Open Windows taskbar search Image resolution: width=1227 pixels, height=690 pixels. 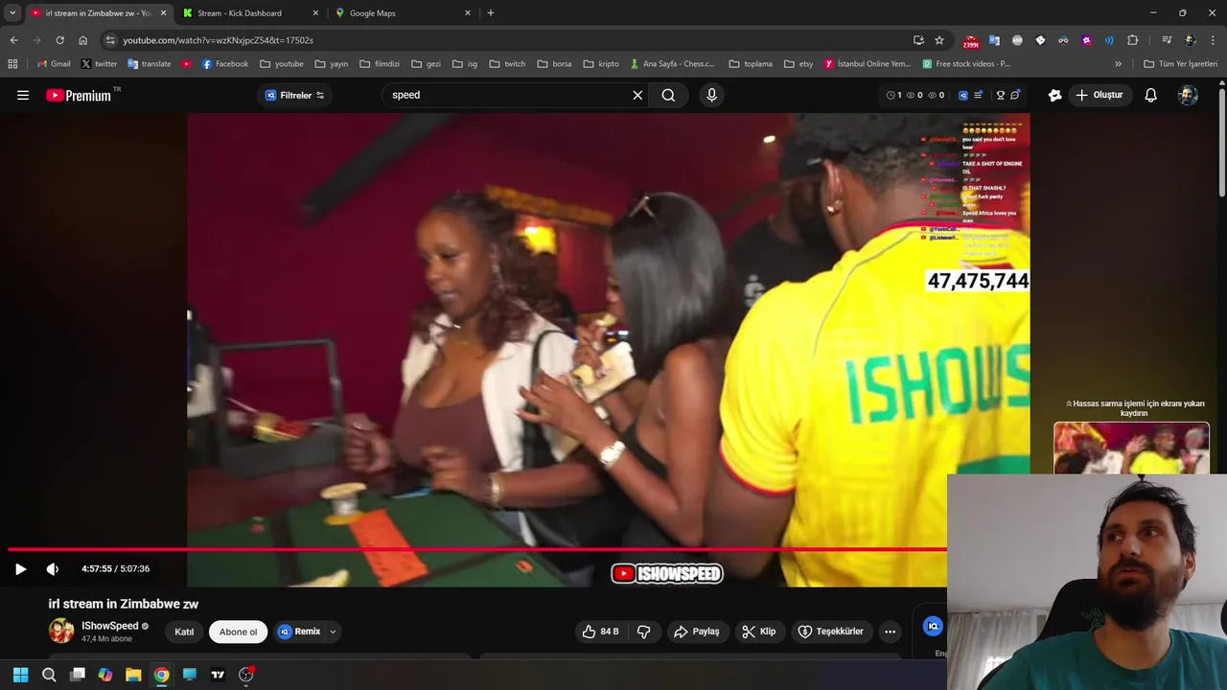[x=49, y=675]
